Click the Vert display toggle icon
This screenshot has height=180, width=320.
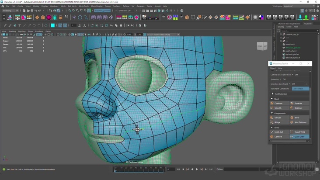pos(269,17)
